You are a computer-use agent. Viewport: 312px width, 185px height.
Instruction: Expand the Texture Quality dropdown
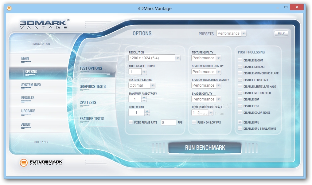tap(219, 58)
